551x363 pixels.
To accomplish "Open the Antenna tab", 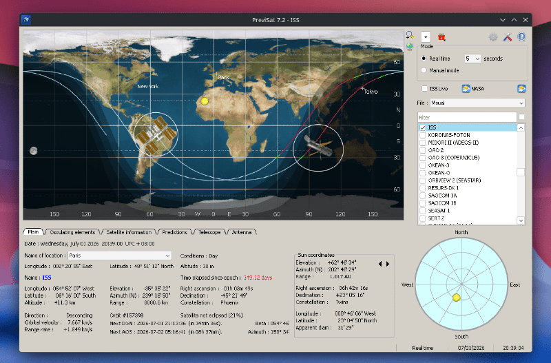I will tap(242, 232).
